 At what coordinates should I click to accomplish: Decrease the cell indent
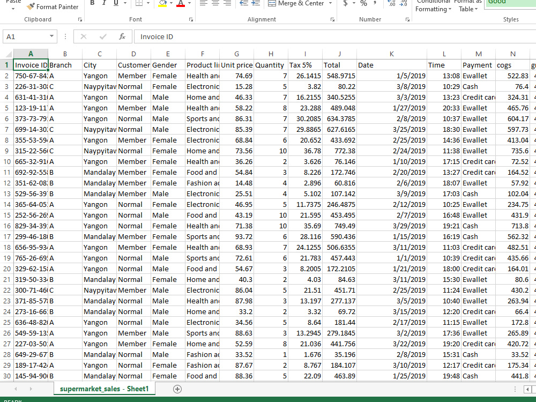coord(244,3)
